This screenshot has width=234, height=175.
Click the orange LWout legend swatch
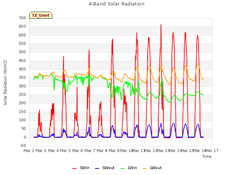click(x=145, y=168)
